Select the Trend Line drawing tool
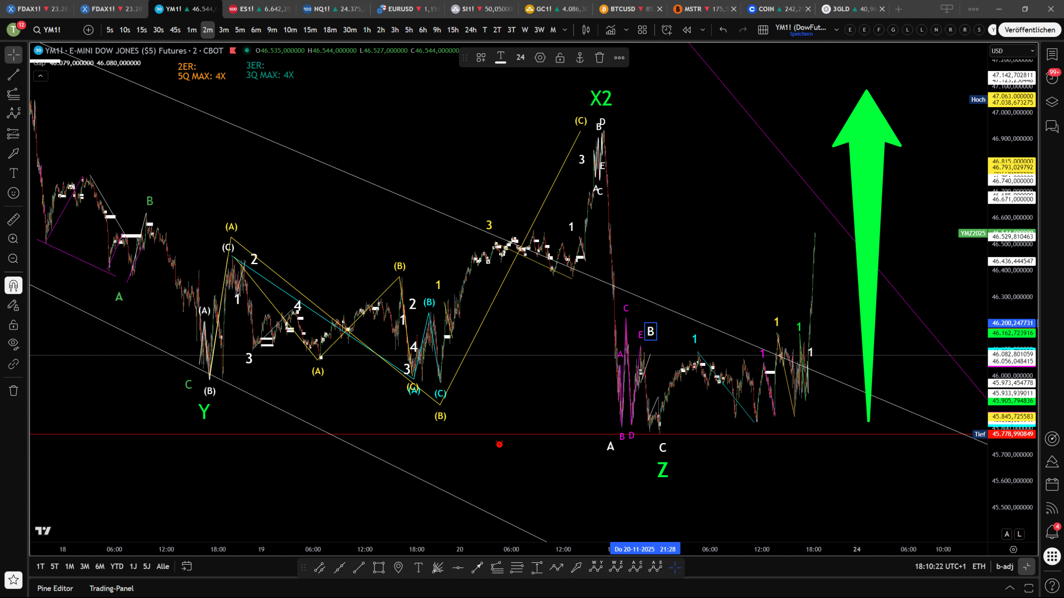Viewport: 1064px width, 598px height. (13, 75)
